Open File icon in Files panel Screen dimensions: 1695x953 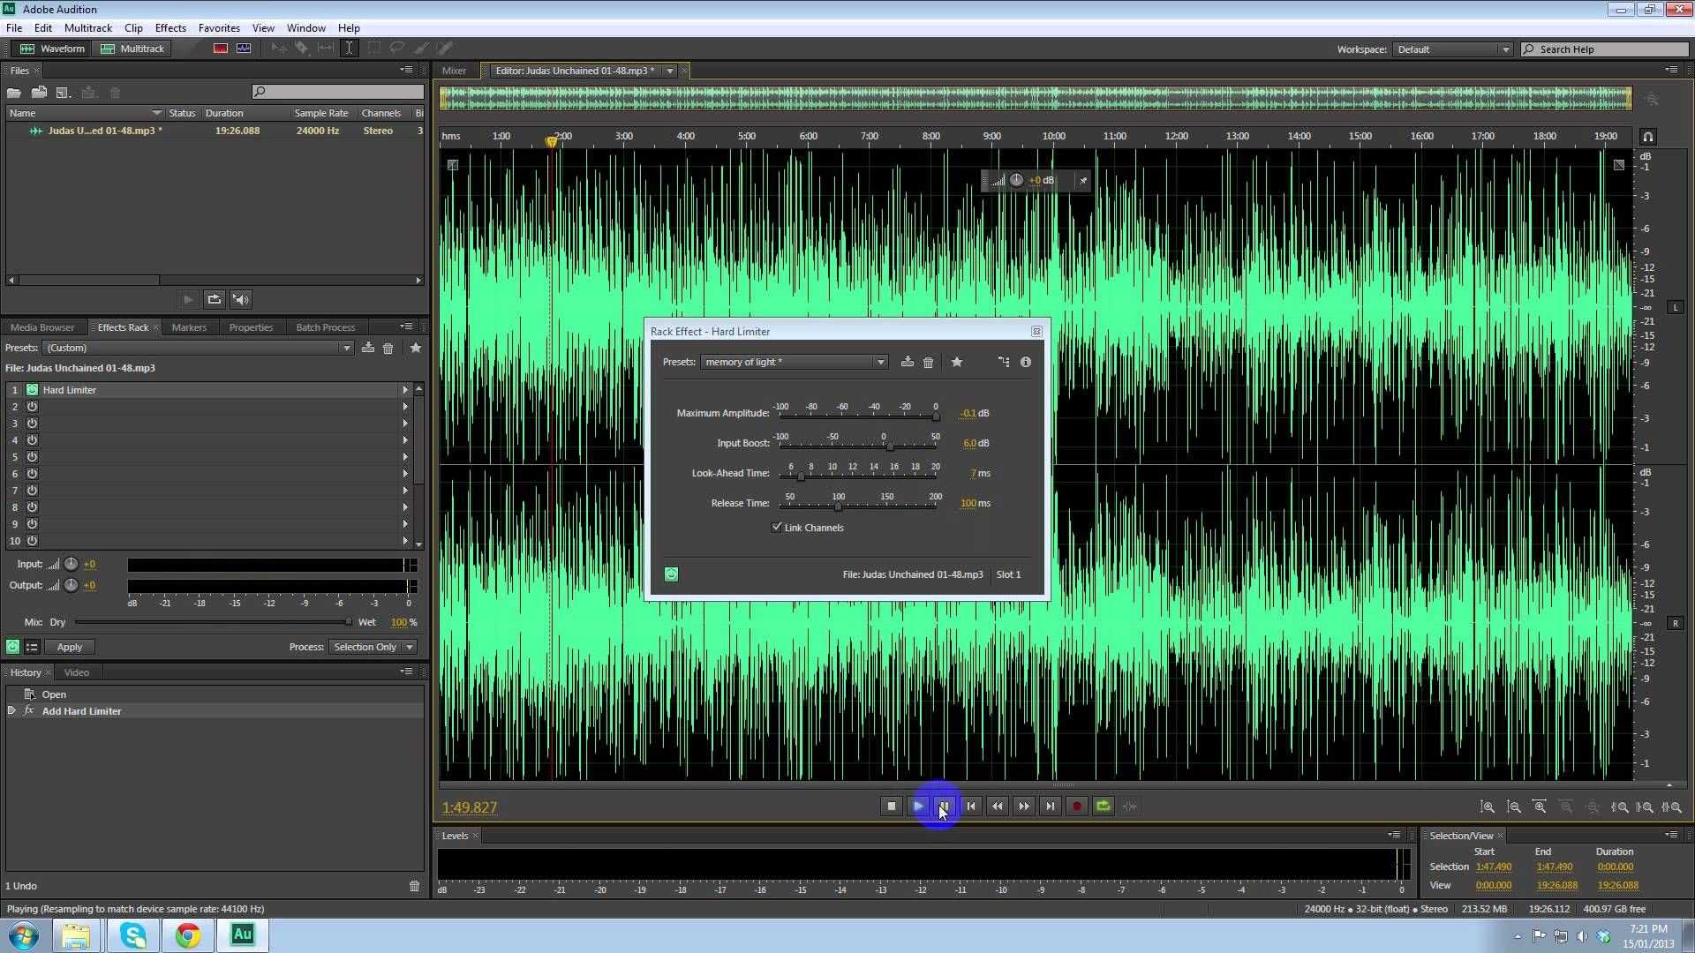14,92
